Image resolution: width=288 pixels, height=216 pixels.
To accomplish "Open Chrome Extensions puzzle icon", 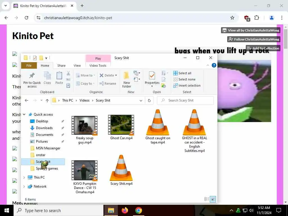I will [256, 18].
